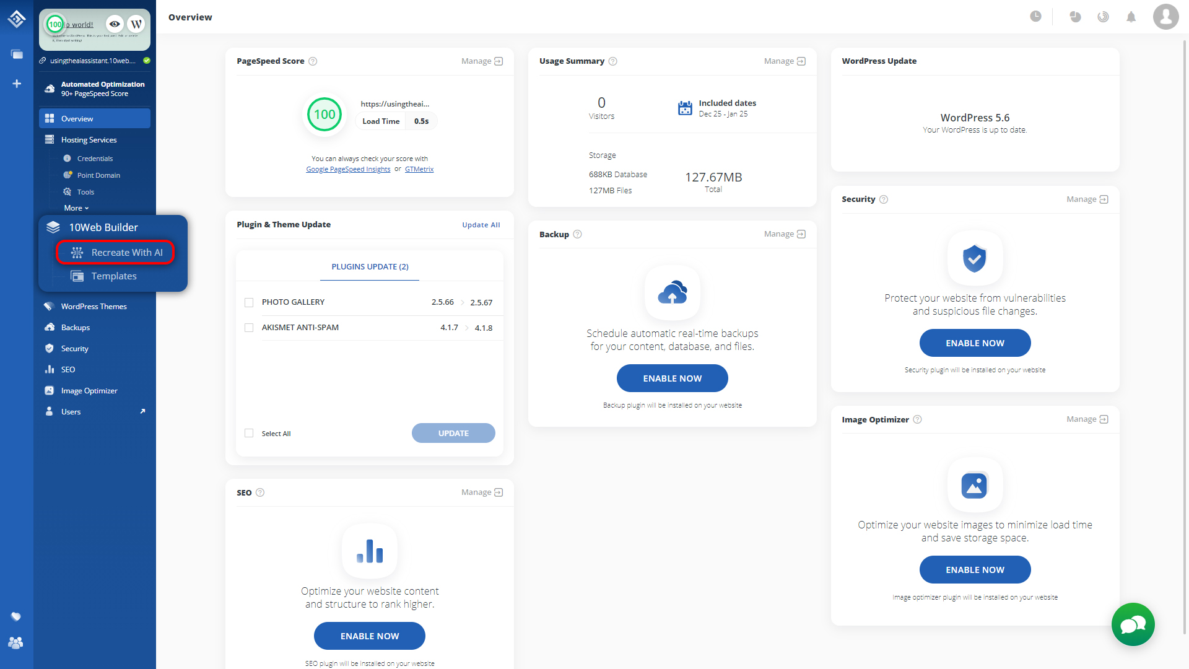Click the shield icon in Security card

tap(975, 258)
